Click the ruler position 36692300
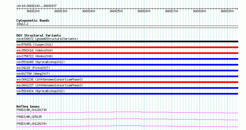246x130 pixels. (x=61, y=11)
